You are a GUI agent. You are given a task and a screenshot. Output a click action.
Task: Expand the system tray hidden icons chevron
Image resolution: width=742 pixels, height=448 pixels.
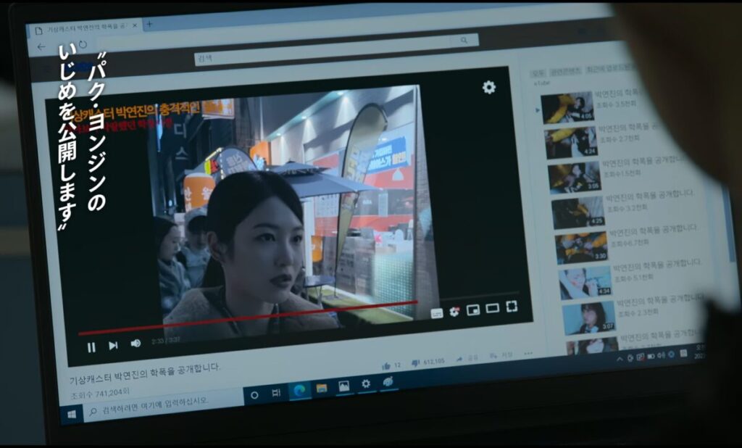pyautogui.click(x=620, y=359)
